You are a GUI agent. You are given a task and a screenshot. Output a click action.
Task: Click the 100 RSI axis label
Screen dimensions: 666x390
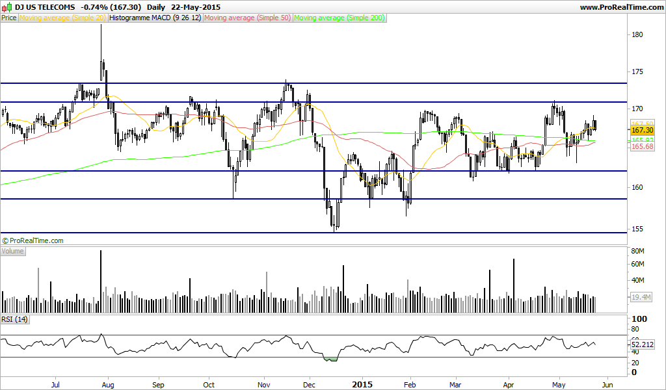click(x=639, y=318)
